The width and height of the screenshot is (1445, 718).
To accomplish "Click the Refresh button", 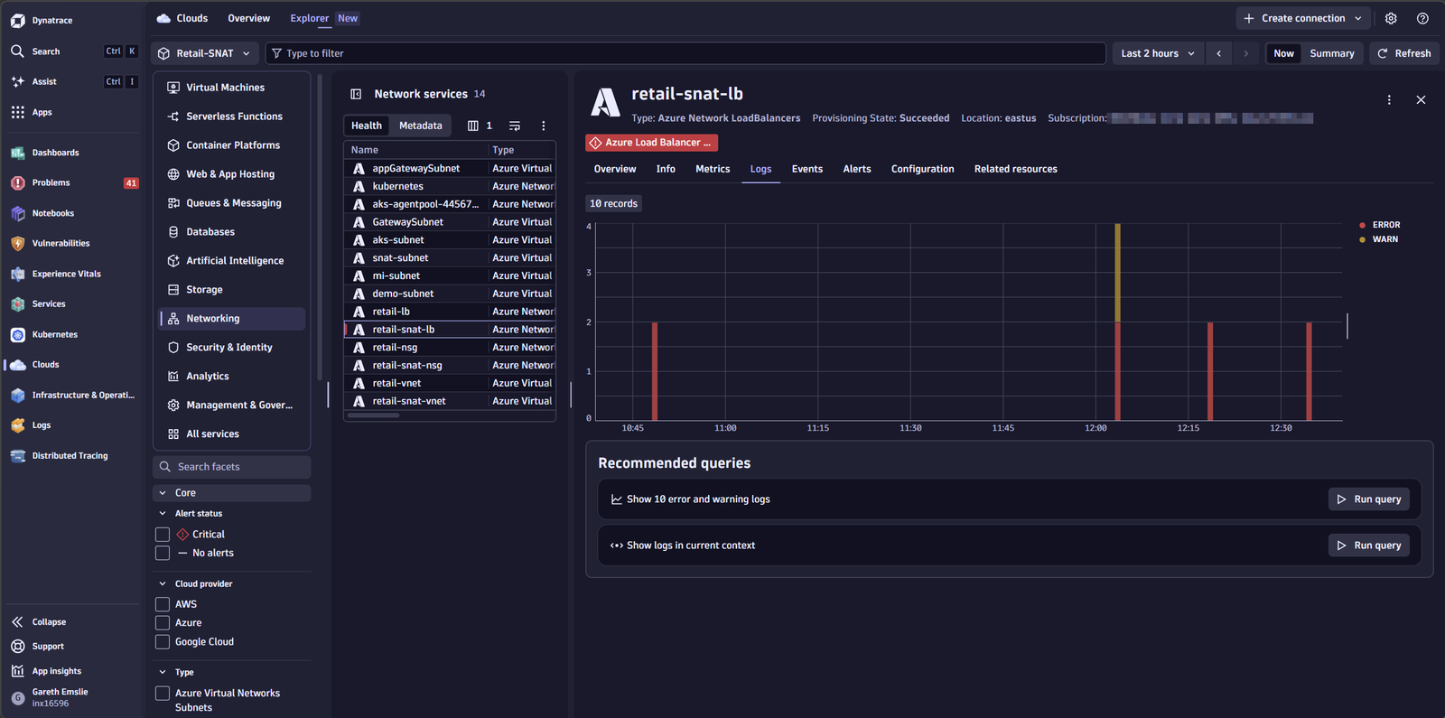I will point(1404,53).
